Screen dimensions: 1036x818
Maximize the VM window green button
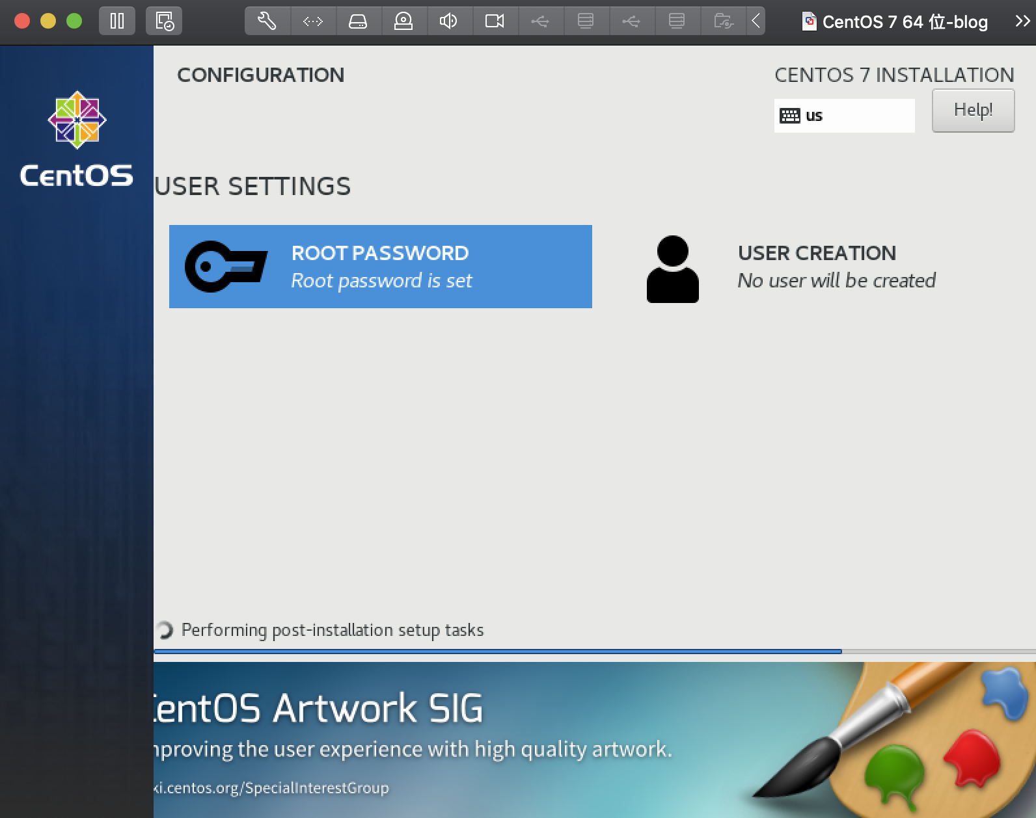pos(74,21)
